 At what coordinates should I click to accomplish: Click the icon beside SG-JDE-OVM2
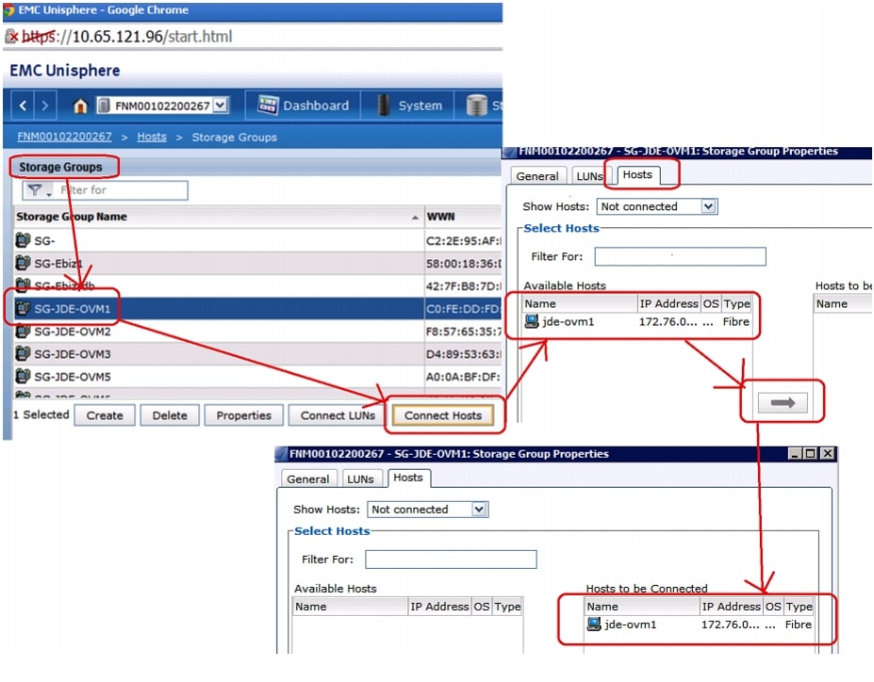23,332
